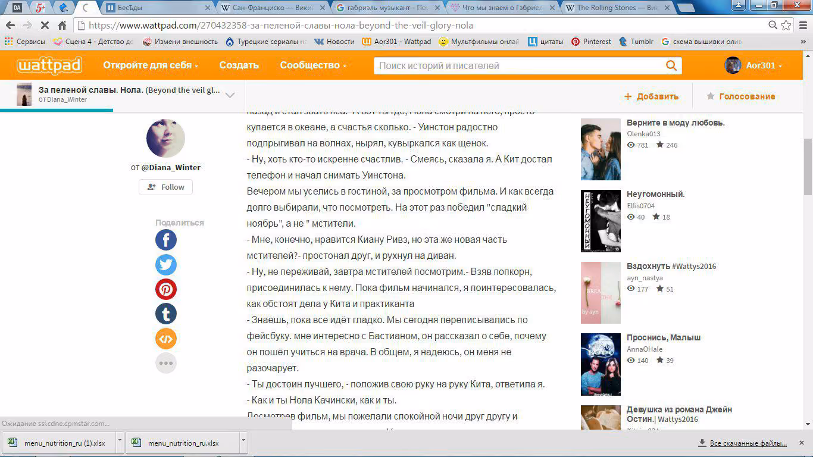
Task: Expand options arrow for menu_nutrition_ru (1).xlsx download
Action: point(120,443)
